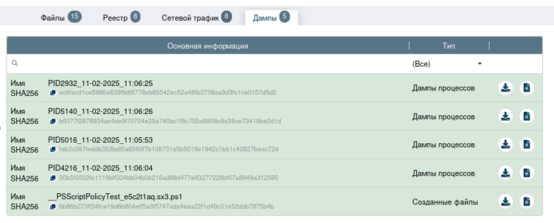Switch to the Сетевой трафик tab
This screenshot has height=223, width=554.
tap(197, 17)
